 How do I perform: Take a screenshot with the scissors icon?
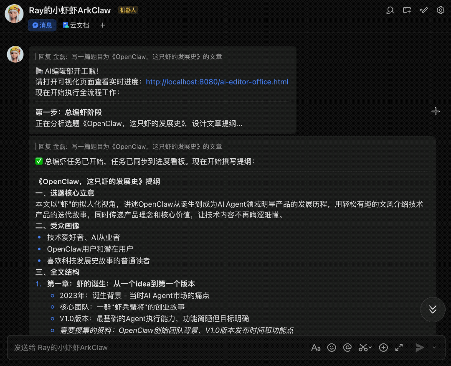click(x=362, y=347)
